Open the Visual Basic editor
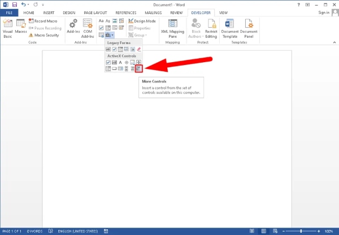 (x=8, y=26)
